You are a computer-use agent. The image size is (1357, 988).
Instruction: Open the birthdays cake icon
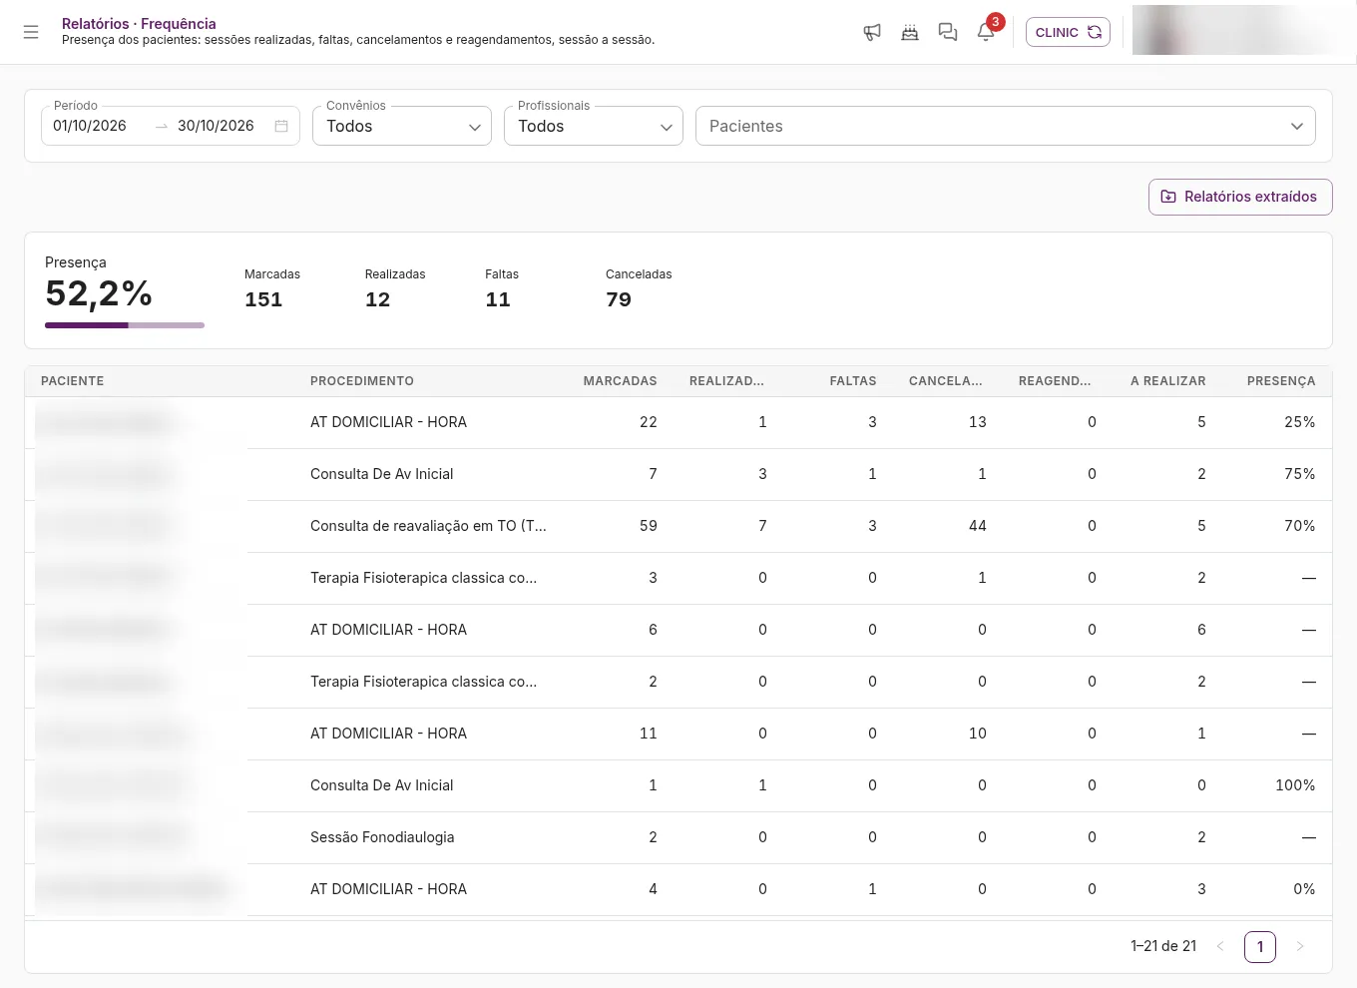[910, 32]
